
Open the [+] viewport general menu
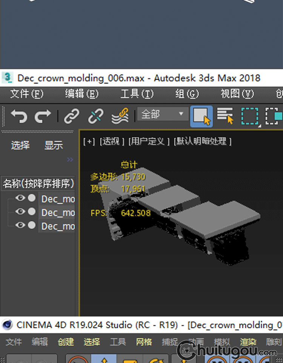click(x=89, y=141)
